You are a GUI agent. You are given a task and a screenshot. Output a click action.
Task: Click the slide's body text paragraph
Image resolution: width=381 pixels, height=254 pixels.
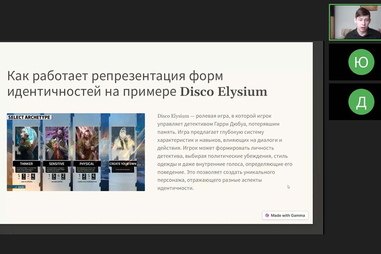[x=225, y=152]
